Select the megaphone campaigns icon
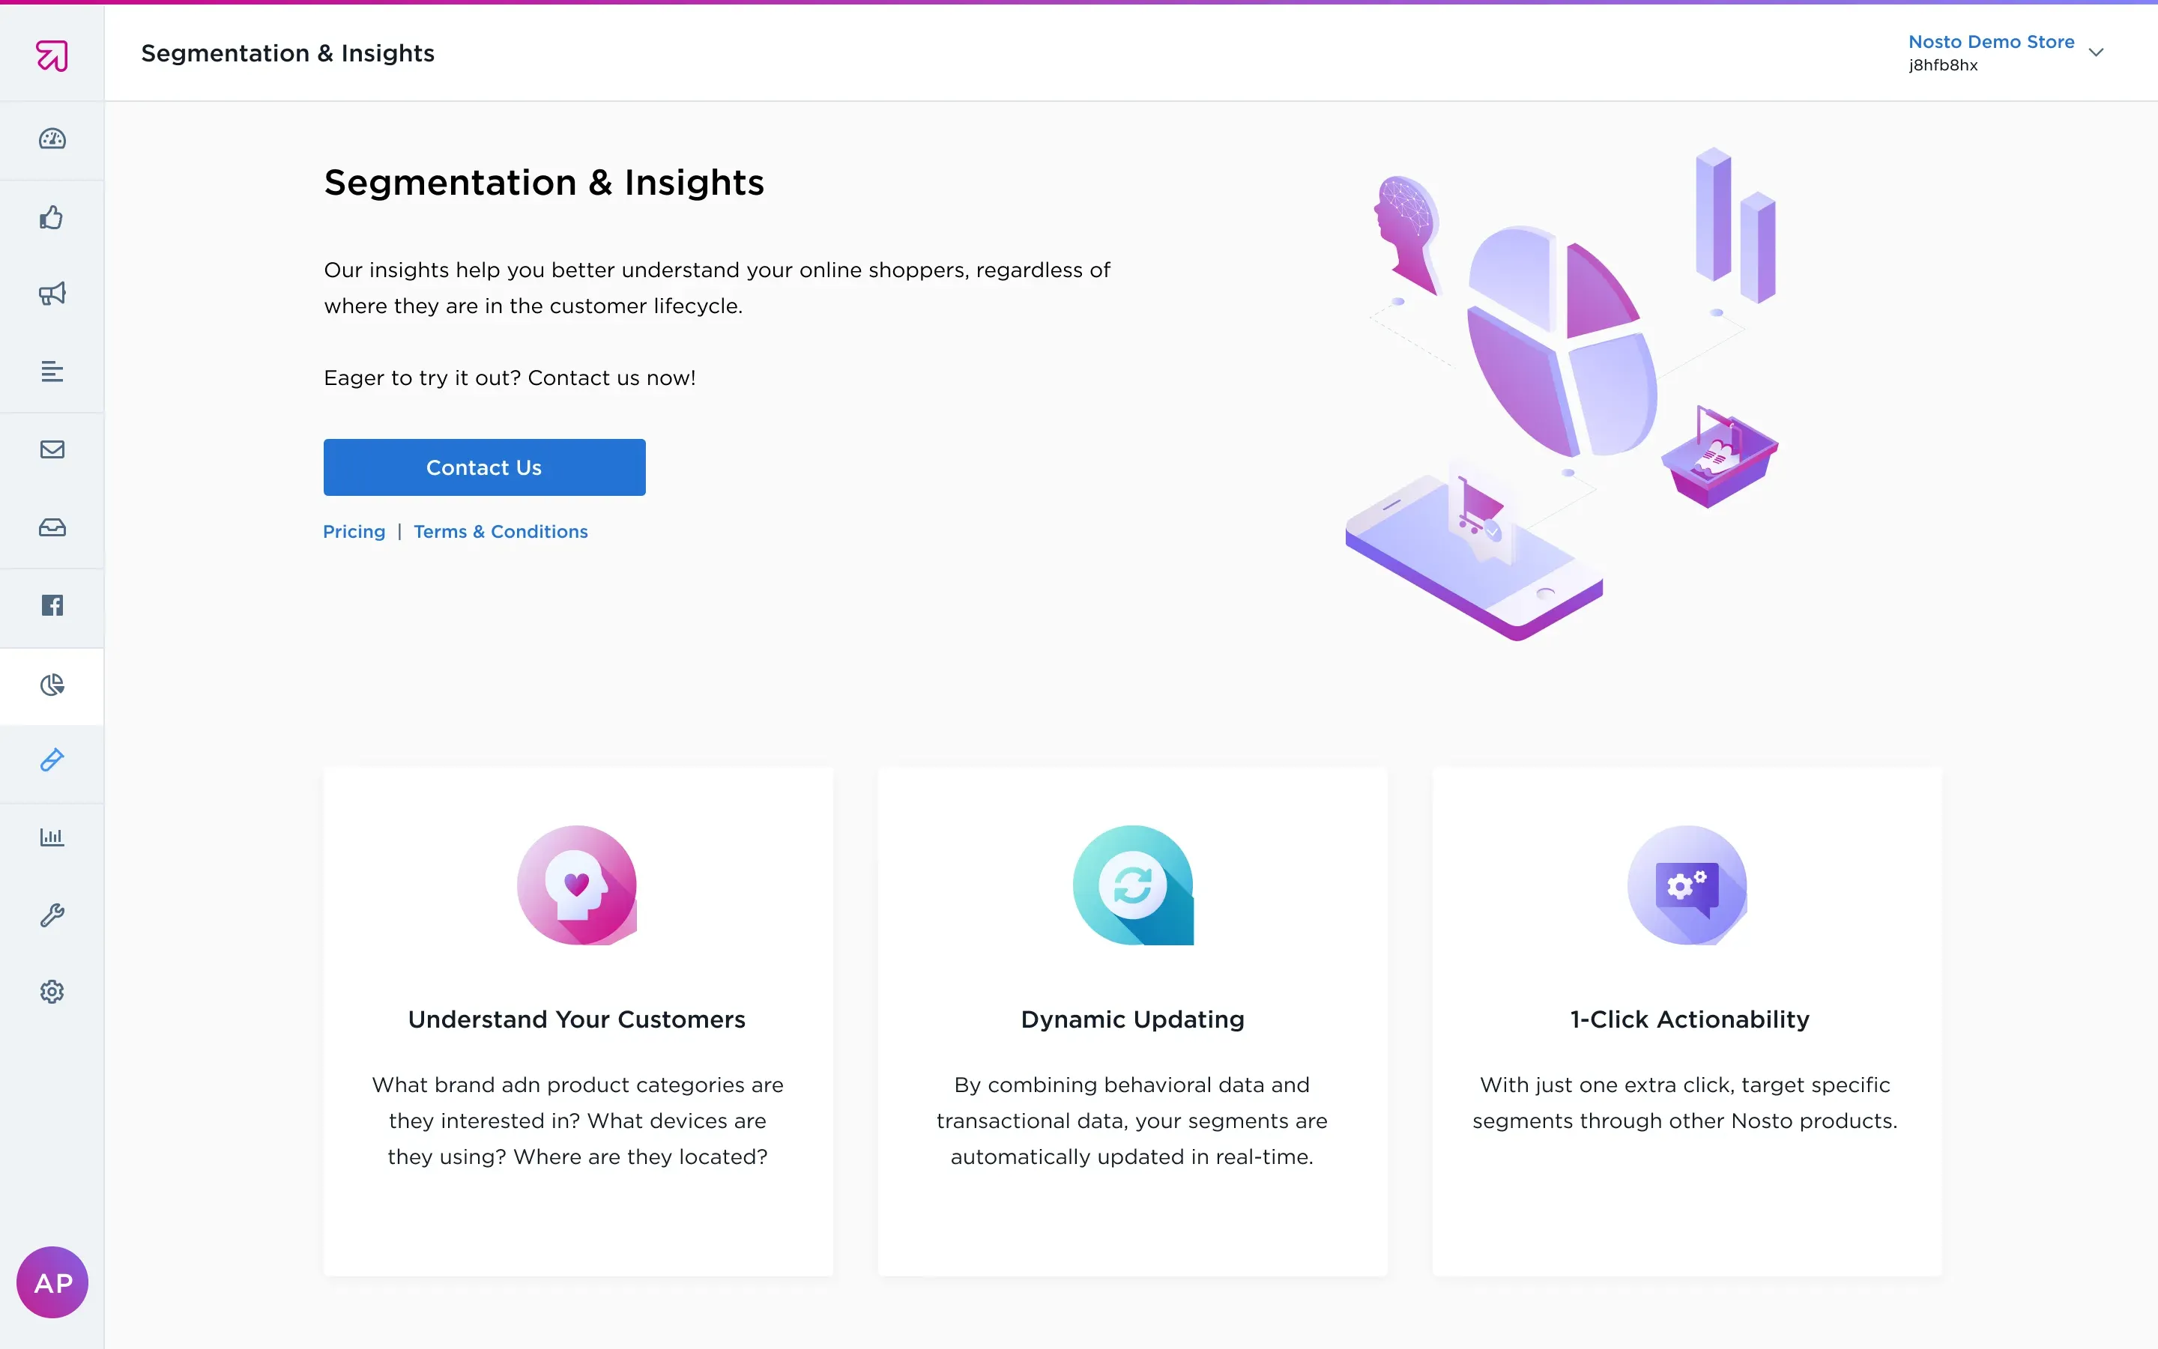This screenshot has width=2158, height=1349. (52, 294)
